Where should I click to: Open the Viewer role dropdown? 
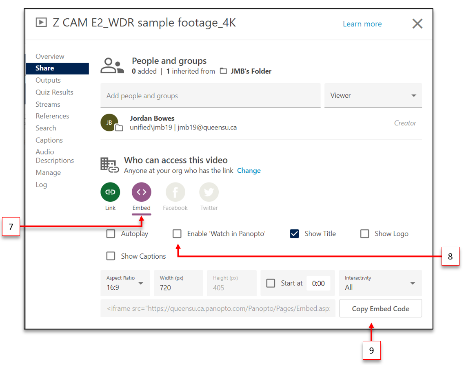coord(373,95)
